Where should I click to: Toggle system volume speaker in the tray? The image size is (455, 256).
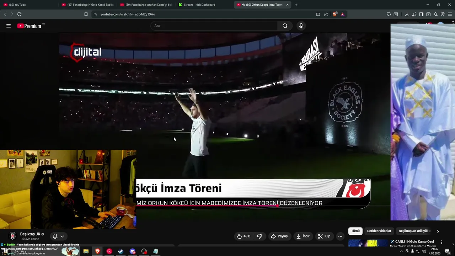(x=424, y=251)
